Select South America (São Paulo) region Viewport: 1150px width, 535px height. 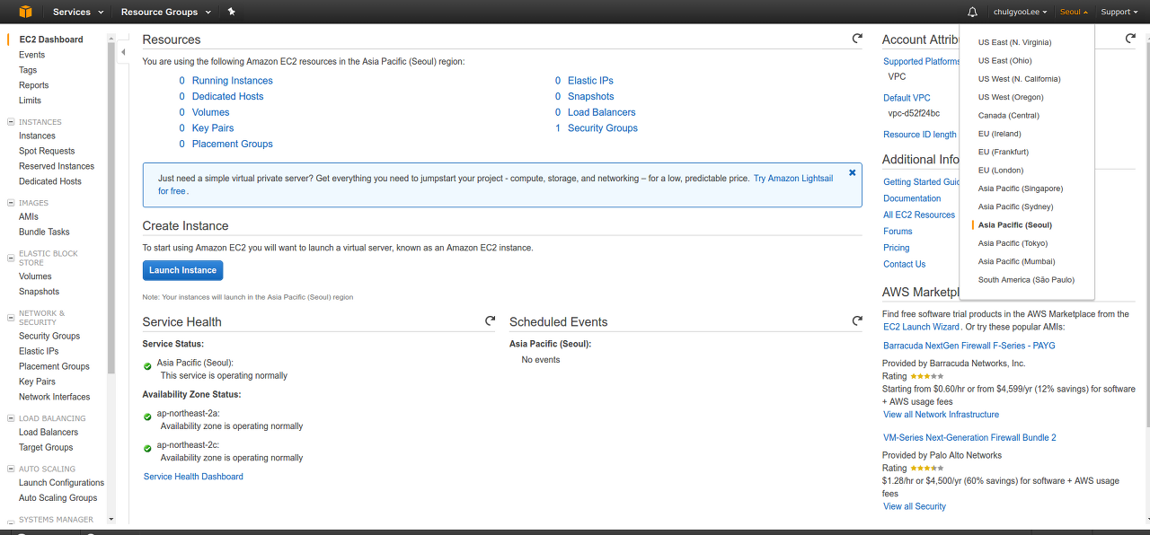coord(1026,280)
